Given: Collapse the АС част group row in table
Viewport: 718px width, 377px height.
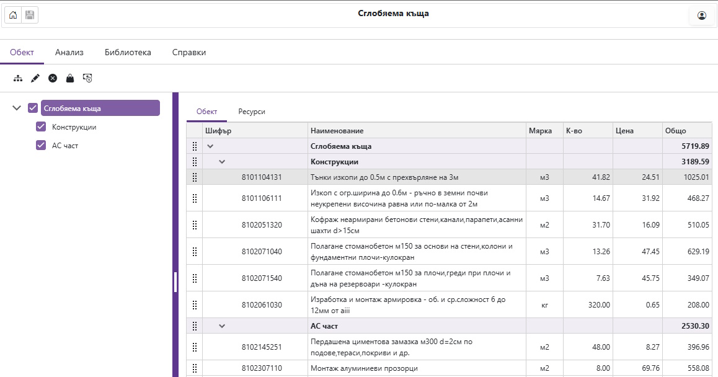Looking at the screenshot, I should coord(222,326).
